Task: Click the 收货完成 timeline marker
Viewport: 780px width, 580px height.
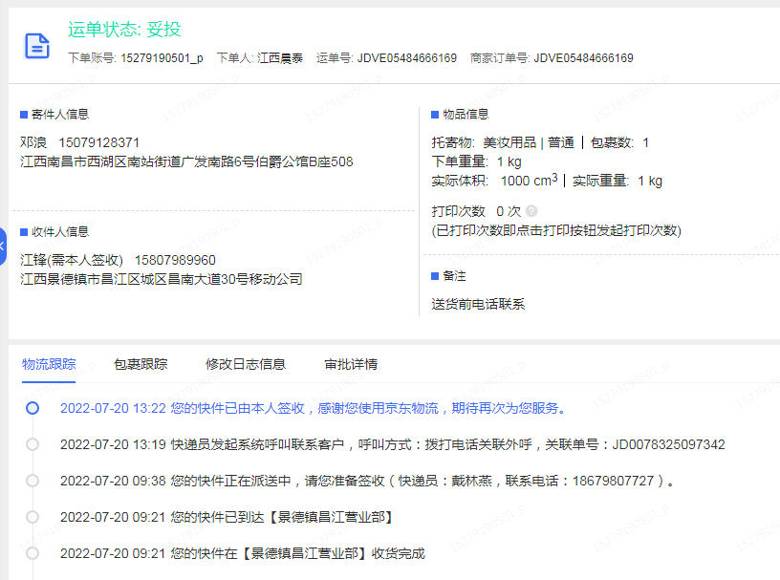Action: [32, 553]
